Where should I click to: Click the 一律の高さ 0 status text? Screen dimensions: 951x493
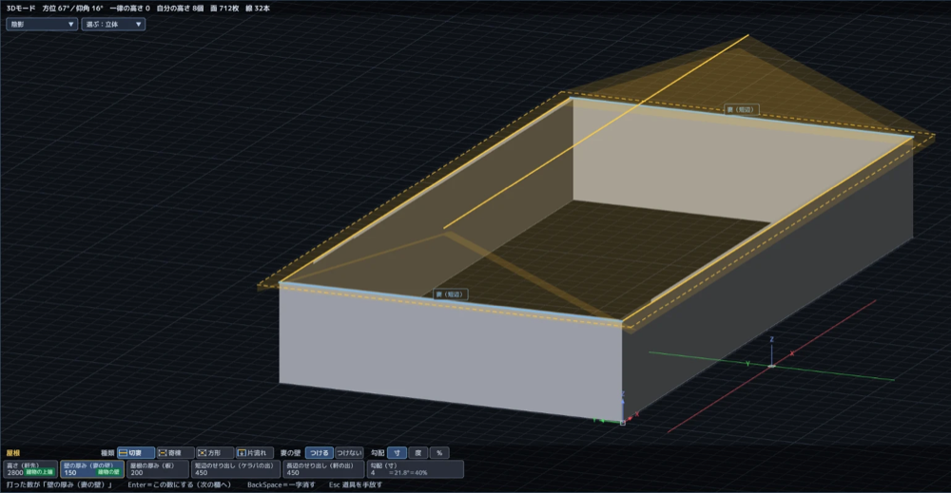(129, 9)
